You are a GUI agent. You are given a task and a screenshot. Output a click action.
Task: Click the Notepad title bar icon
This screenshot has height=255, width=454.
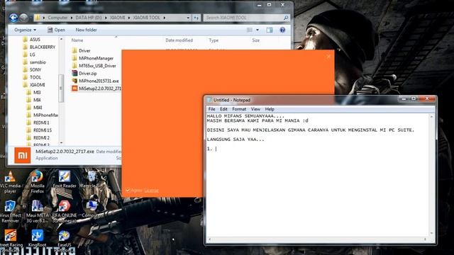(x=210, y=100)
